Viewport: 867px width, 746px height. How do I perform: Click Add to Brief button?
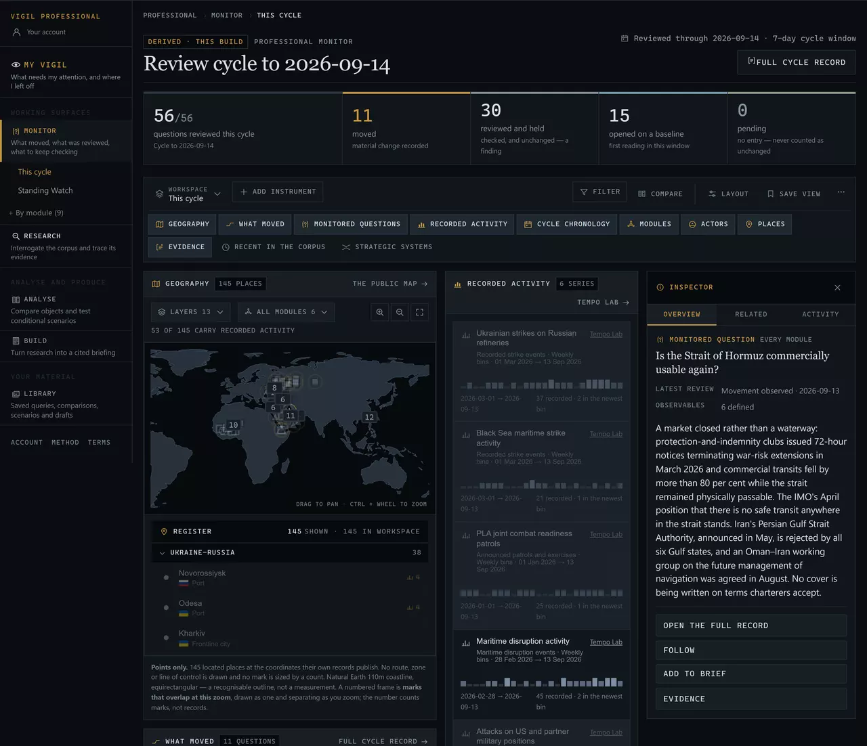pos(751,674)
